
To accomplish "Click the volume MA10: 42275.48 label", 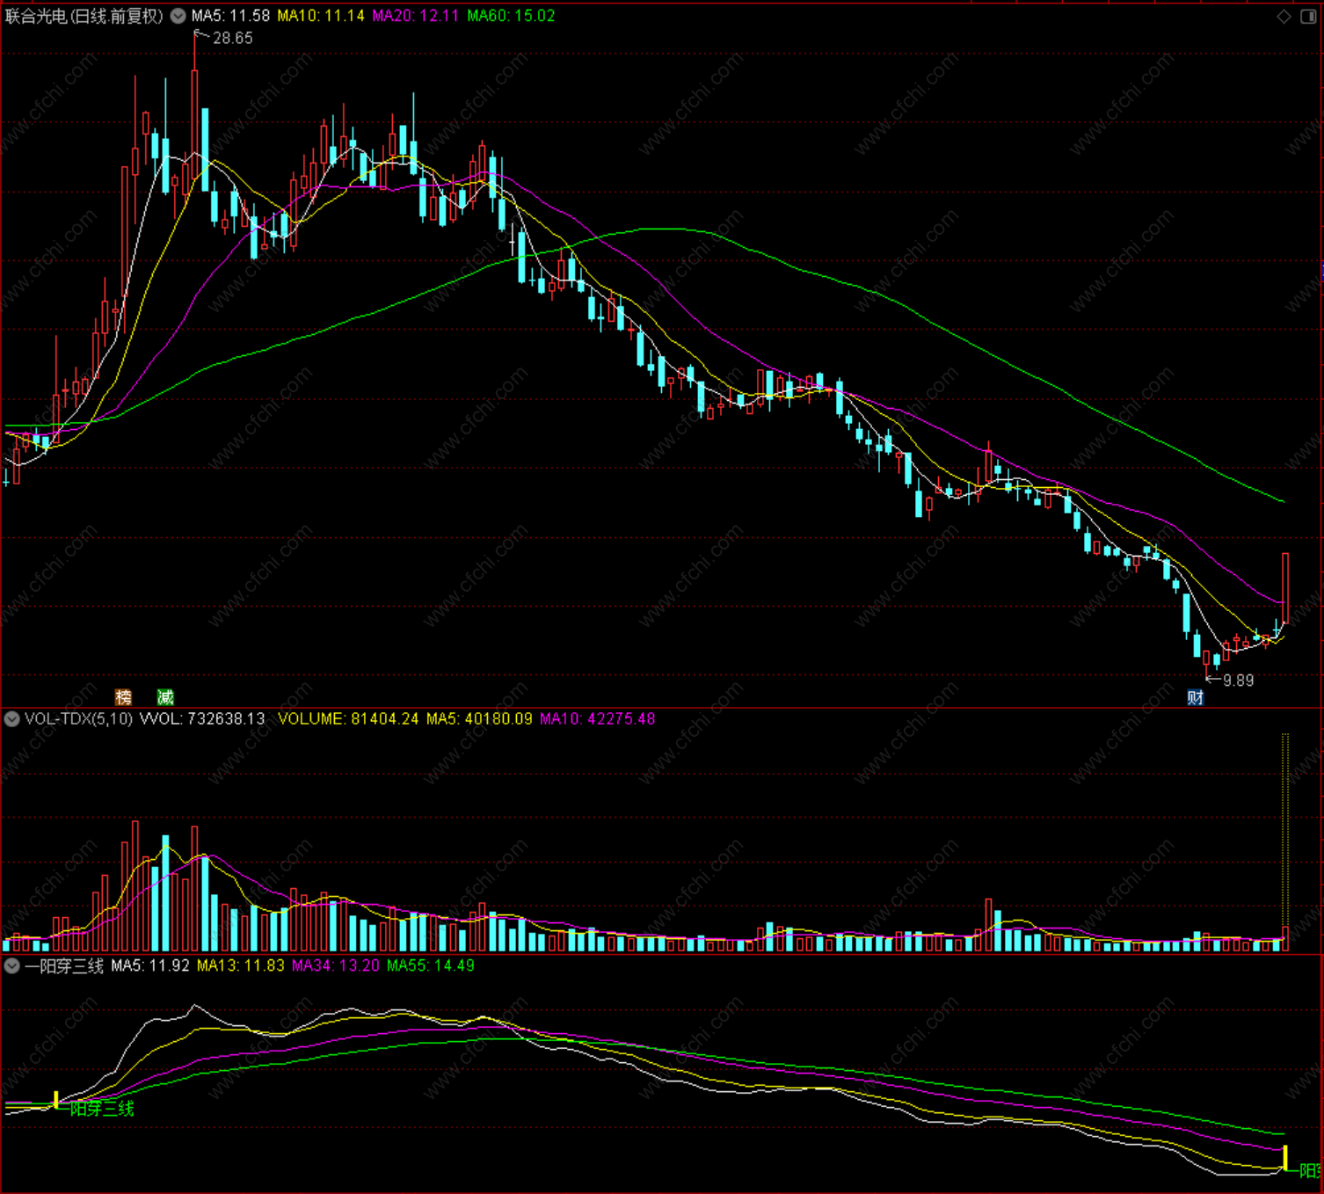I will 597,718.
